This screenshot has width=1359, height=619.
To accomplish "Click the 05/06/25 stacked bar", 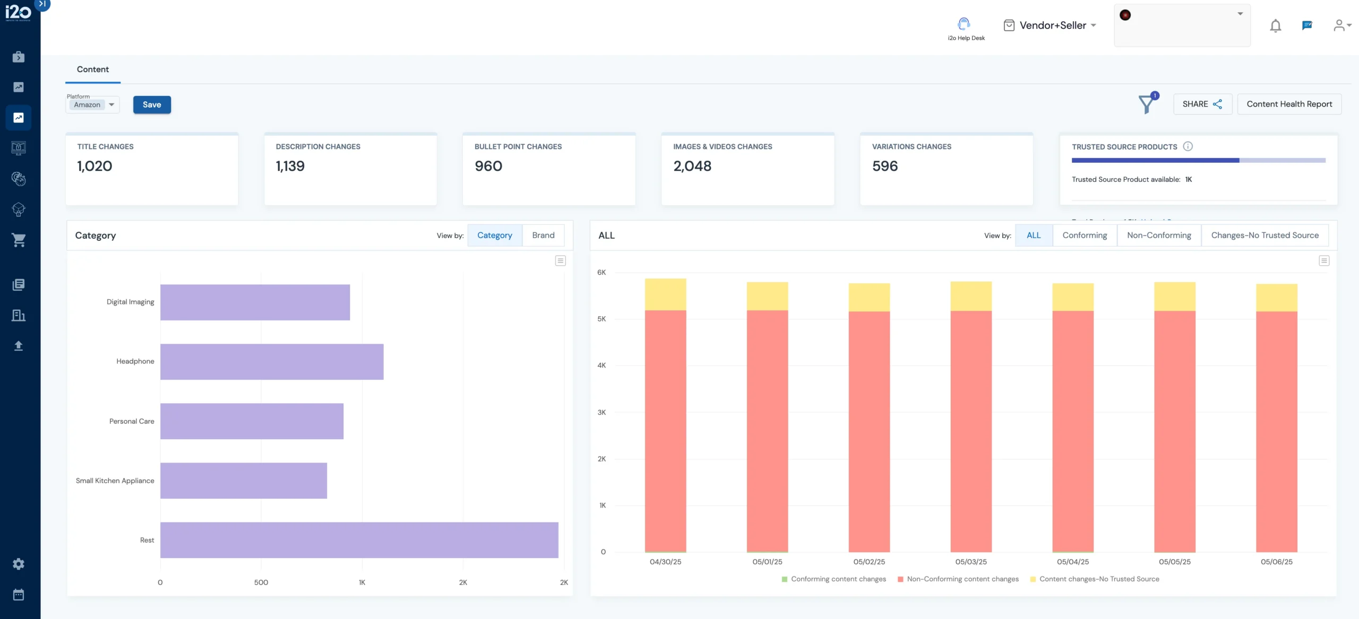I will click(x=1277, y=418).
